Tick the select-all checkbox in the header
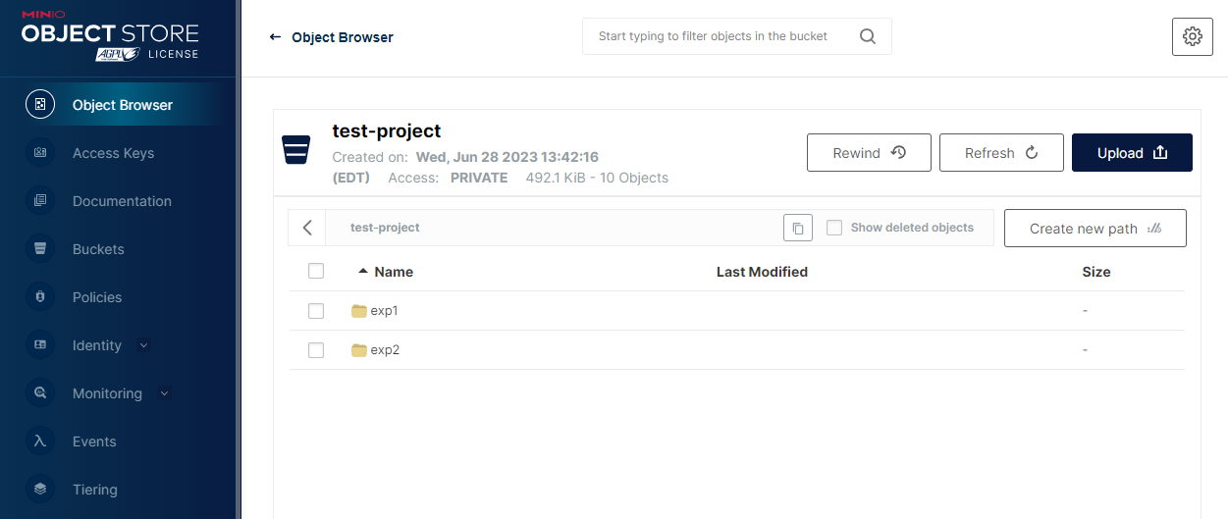 tap(316, 272)
